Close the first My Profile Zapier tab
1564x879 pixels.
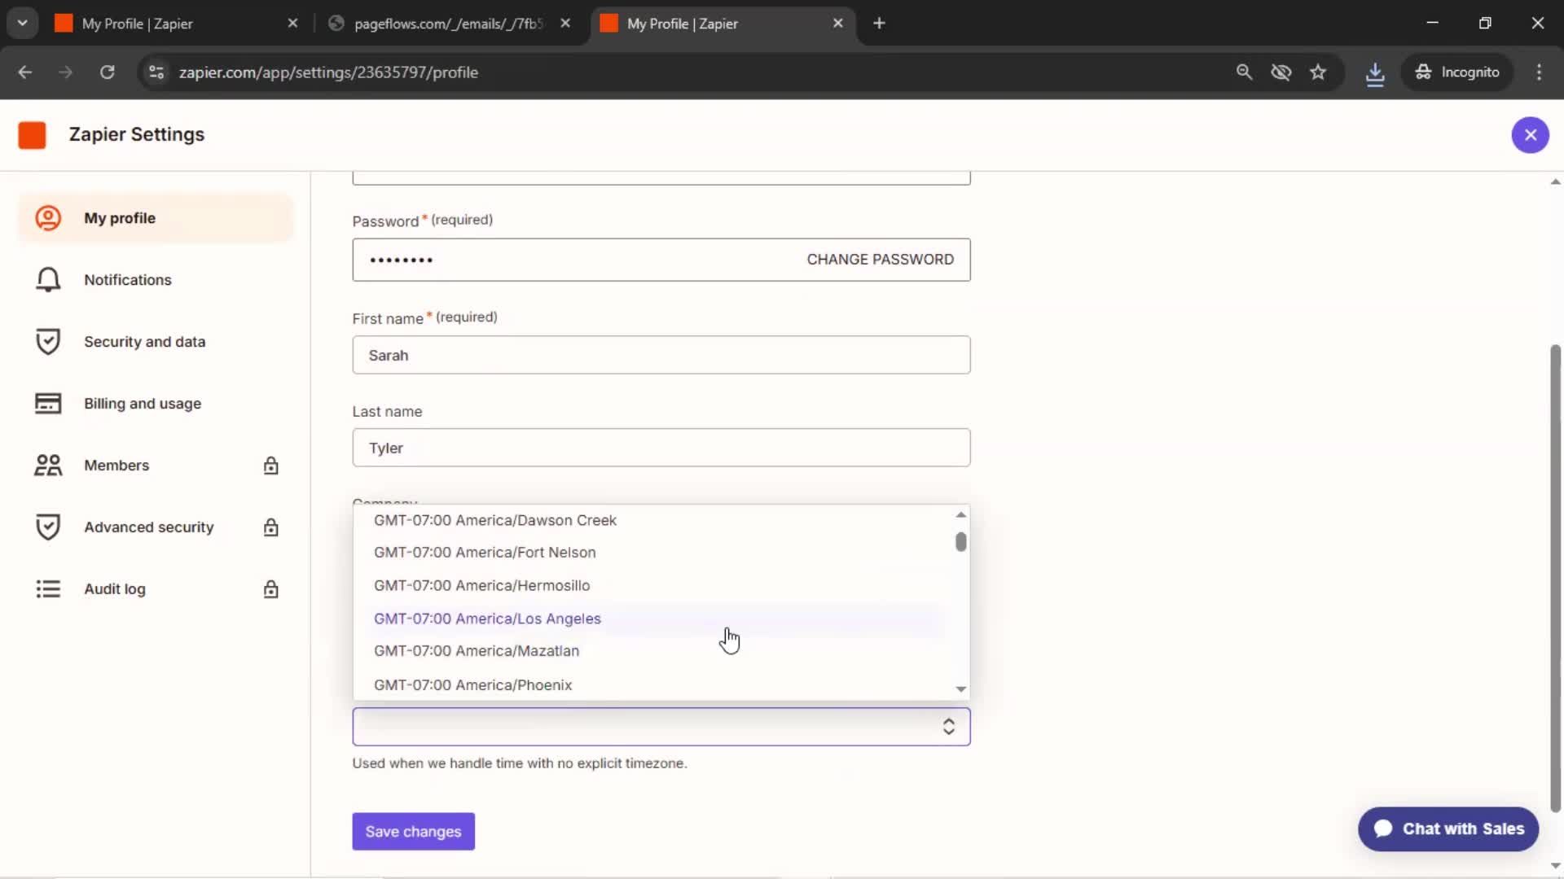[x=293, y=24]
